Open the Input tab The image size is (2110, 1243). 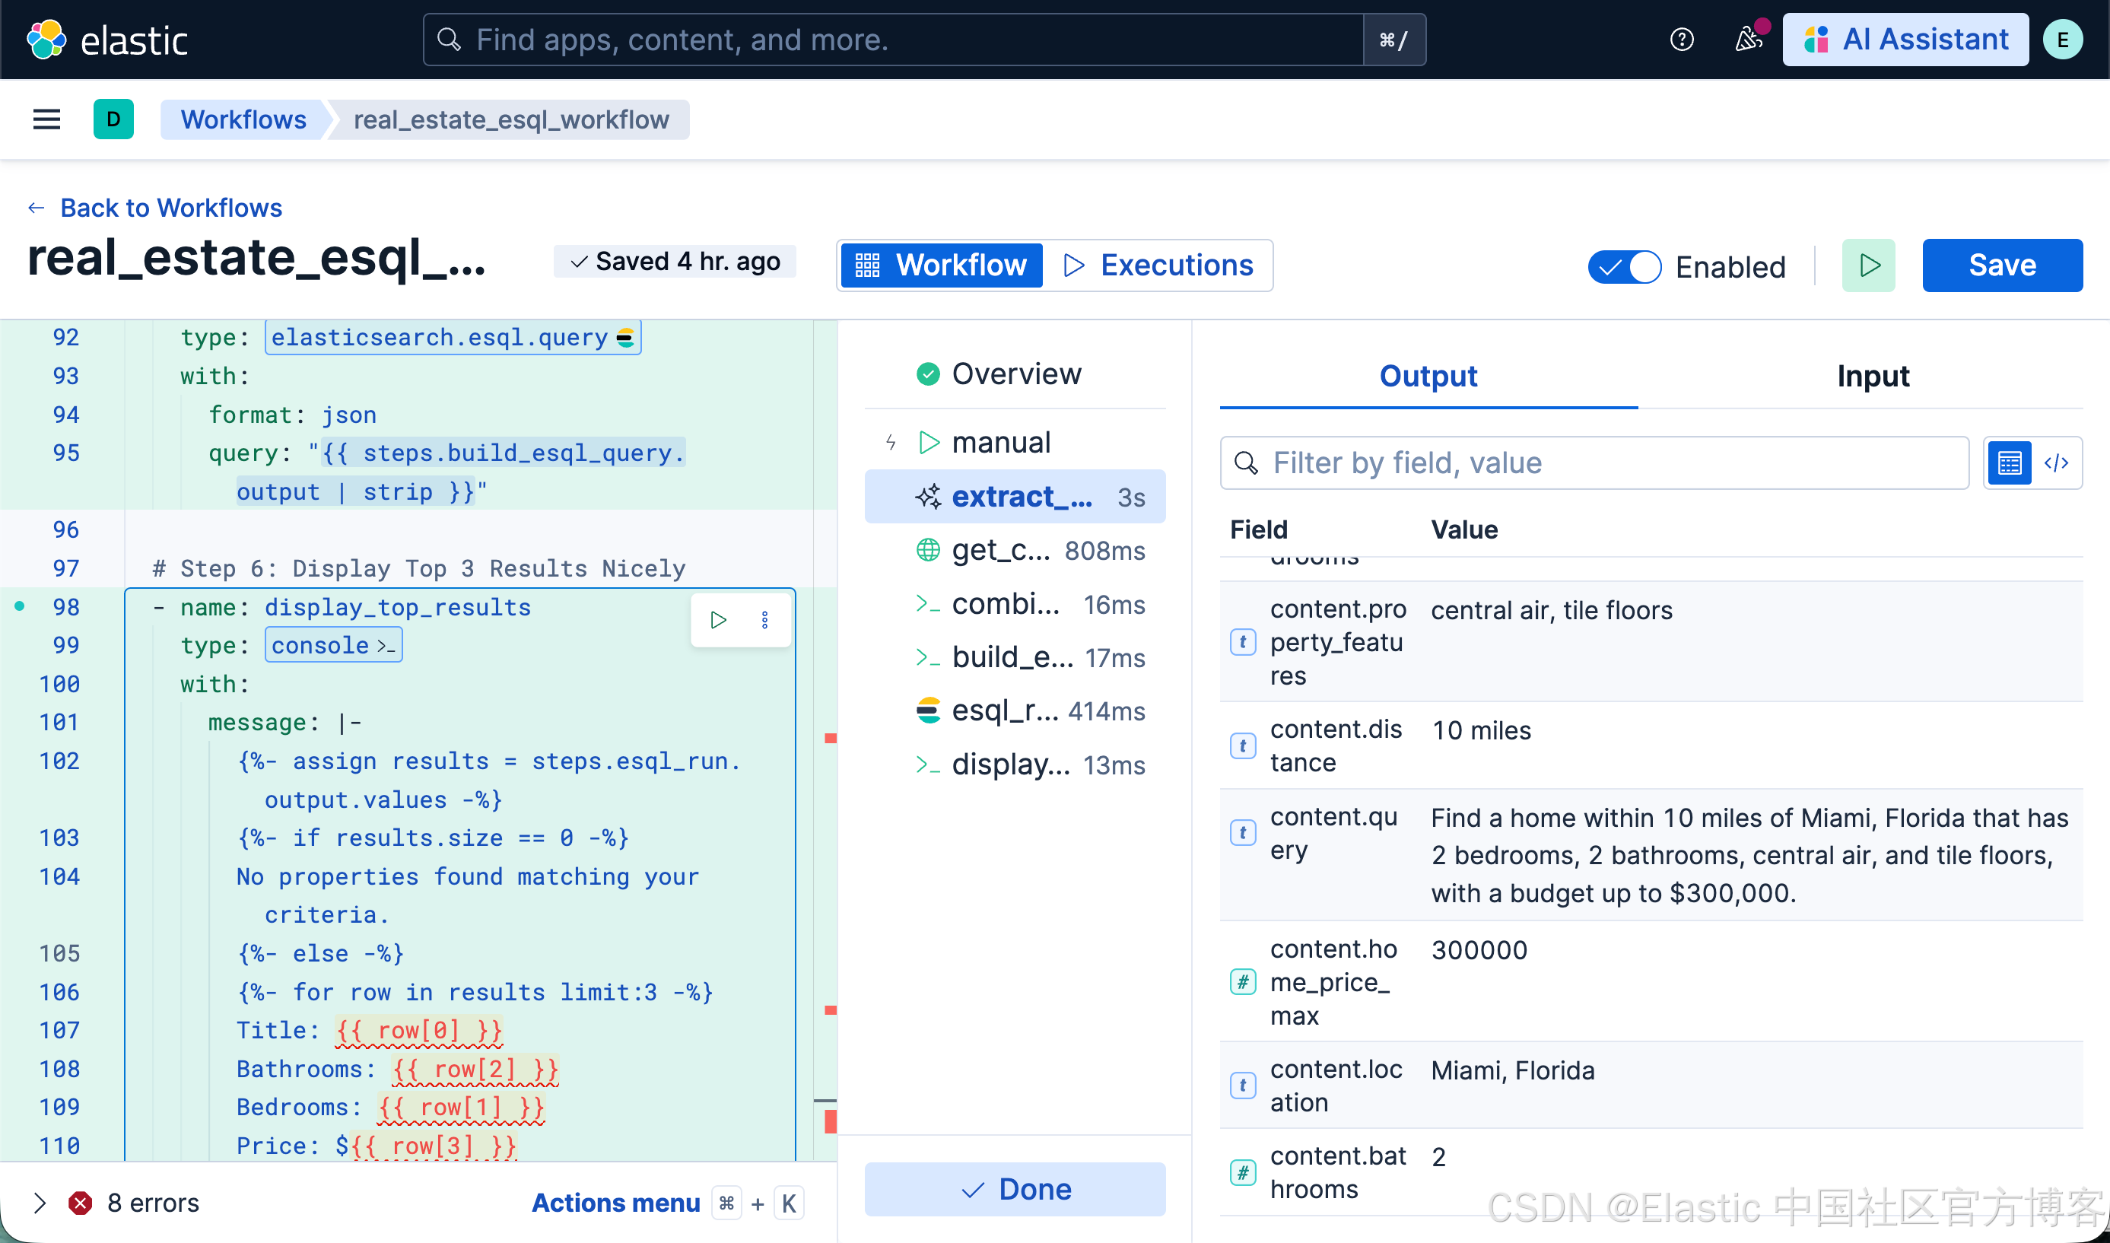click(x=1872, y=376)
